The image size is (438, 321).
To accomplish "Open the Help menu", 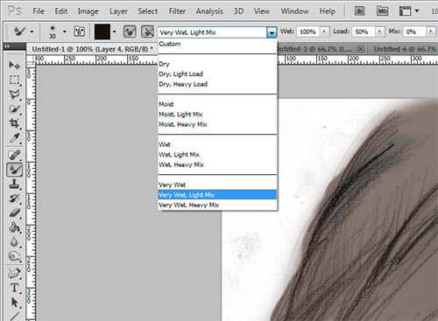I will click(x=328, y=11).
